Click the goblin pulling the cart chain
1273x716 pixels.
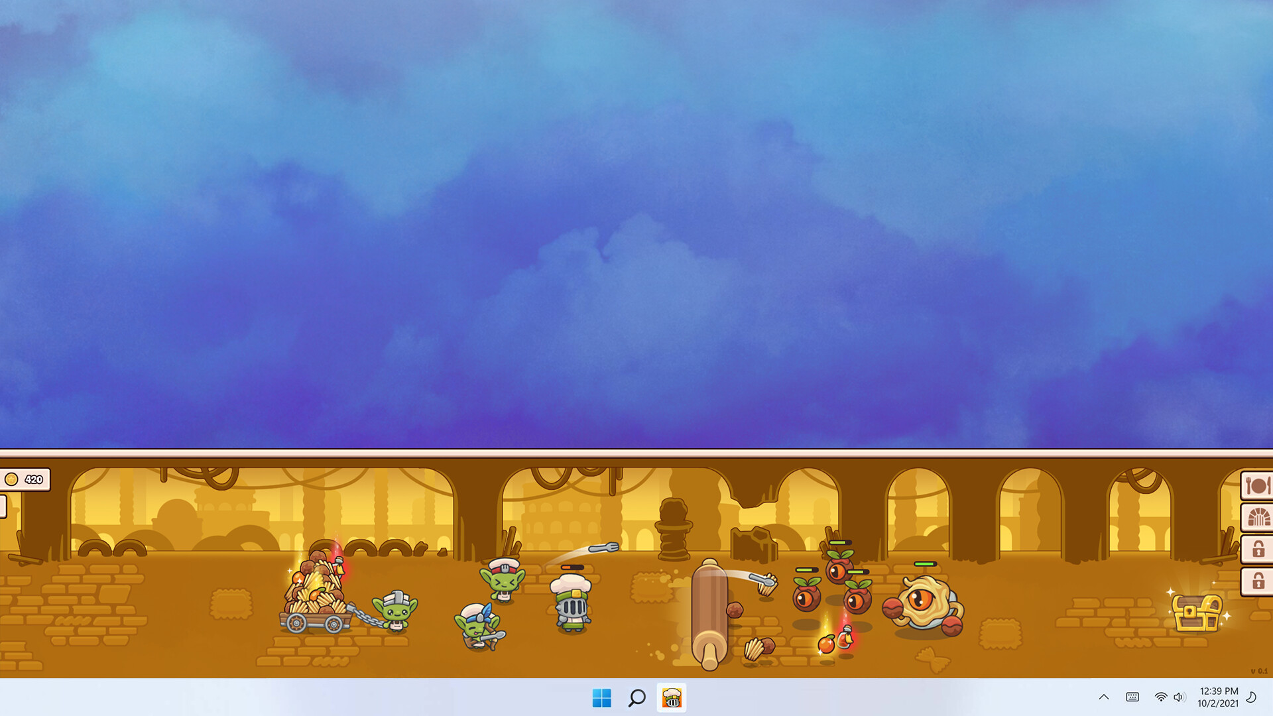(396, 611)
